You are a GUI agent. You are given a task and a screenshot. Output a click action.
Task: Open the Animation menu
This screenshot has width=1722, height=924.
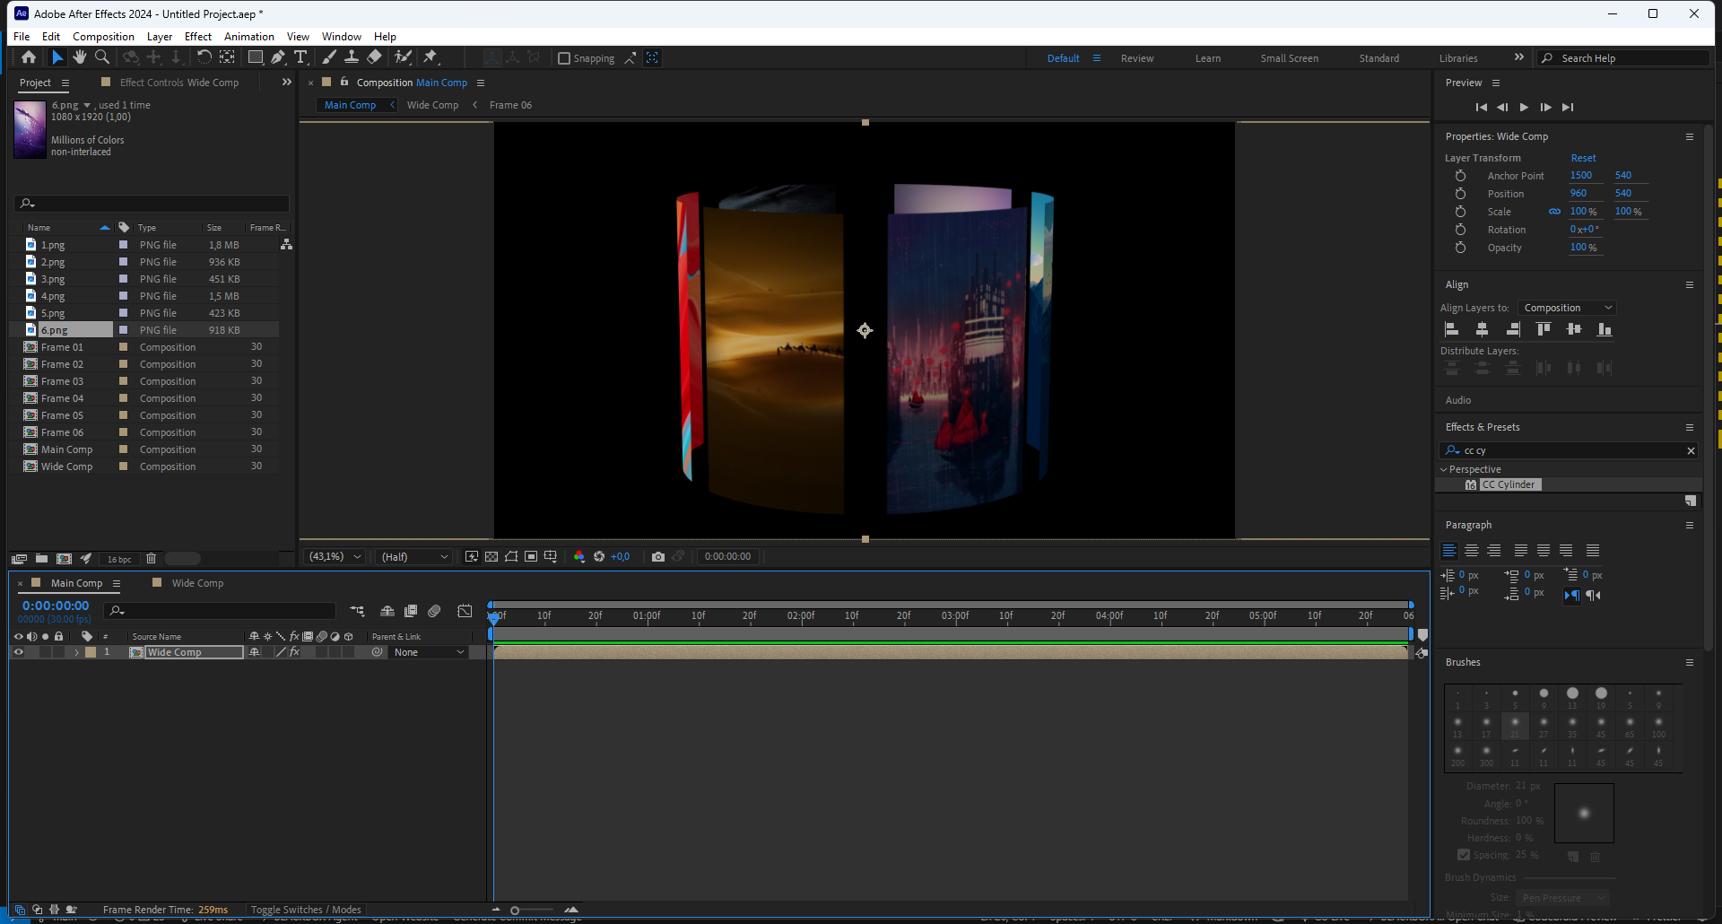tap(248, 37)
